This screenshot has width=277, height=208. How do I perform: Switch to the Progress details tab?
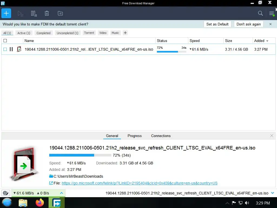[x=135, y=136]
